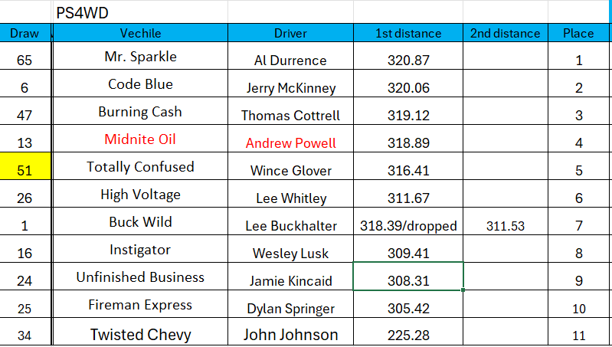
Task: Select the John Johnson driver cell
Action: click(290, 335)
